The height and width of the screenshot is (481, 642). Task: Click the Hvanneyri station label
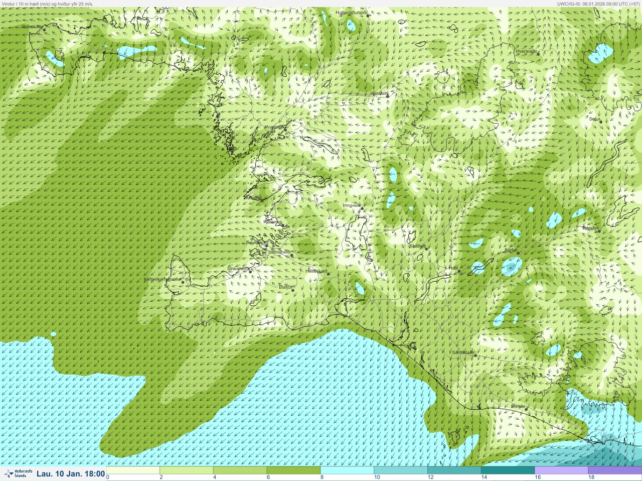[274, 127]
